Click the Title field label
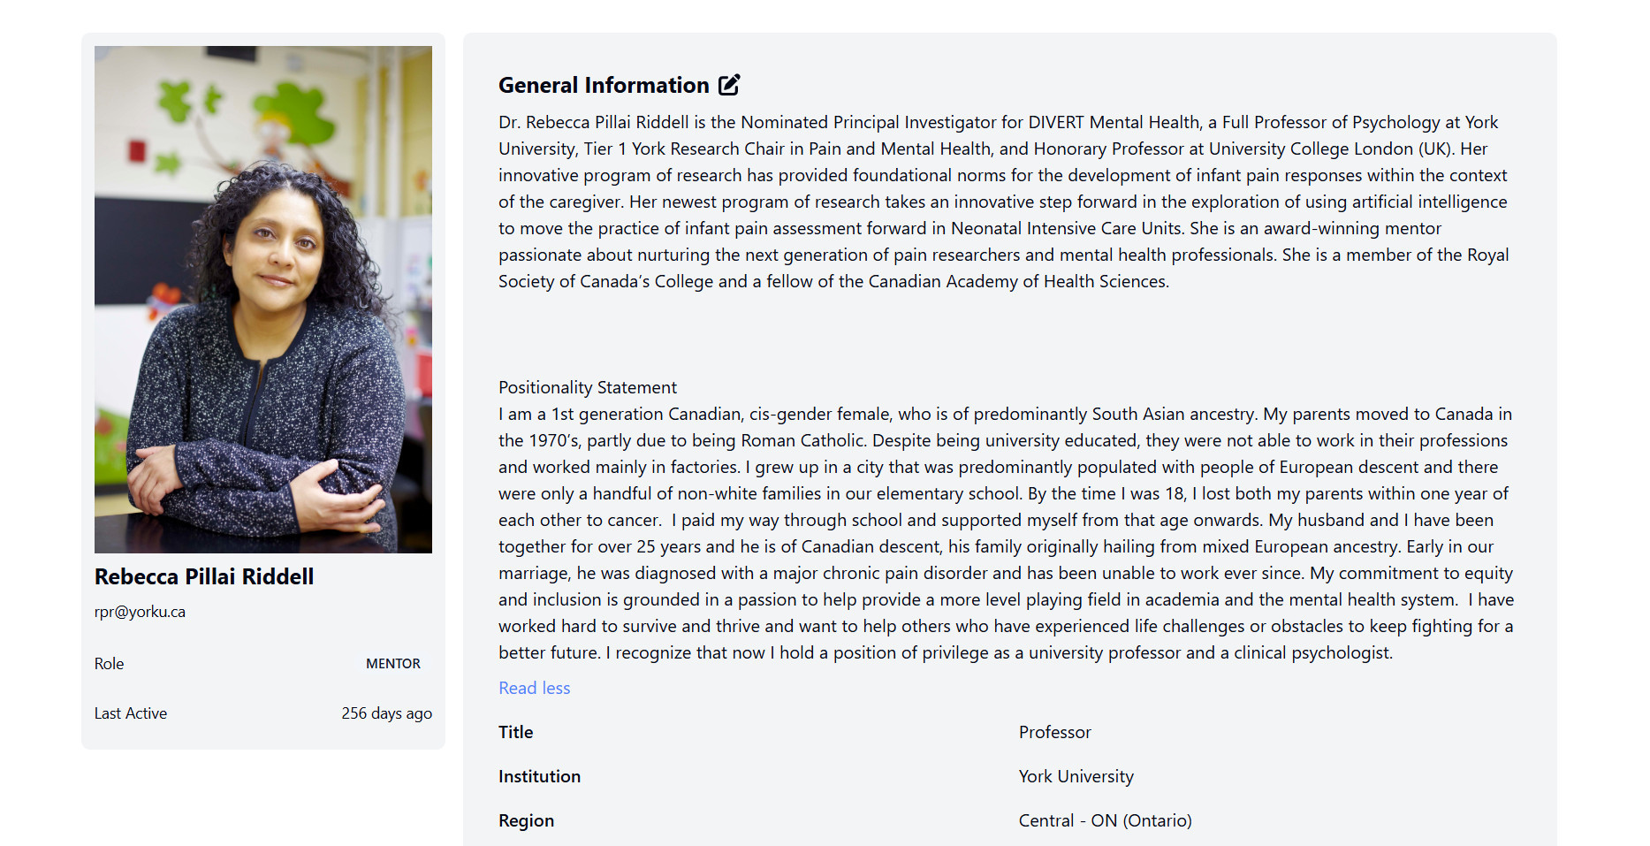This screenshot has width=1650, height=846. [x=516, y=732]
